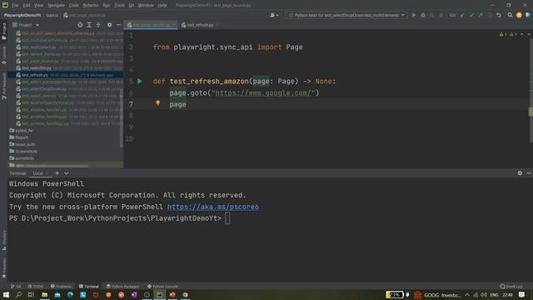Open the terminal sessions chevron dropdown
Viewport: 533px width, 300px height.
67,173
